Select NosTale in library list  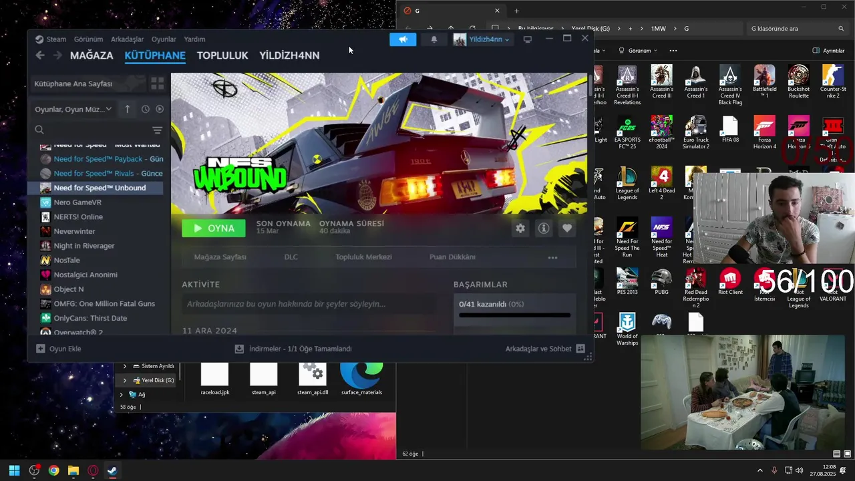67,261
